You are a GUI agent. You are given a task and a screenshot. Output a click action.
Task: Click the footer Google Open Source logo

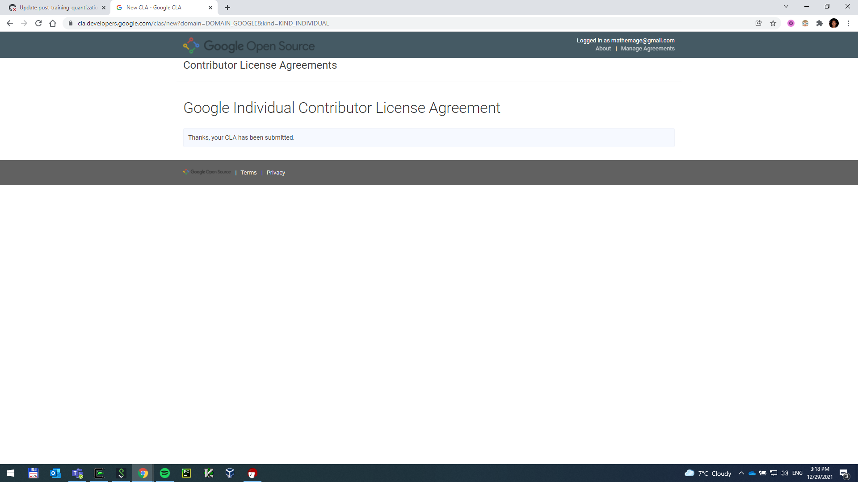[x=207, y=172]
